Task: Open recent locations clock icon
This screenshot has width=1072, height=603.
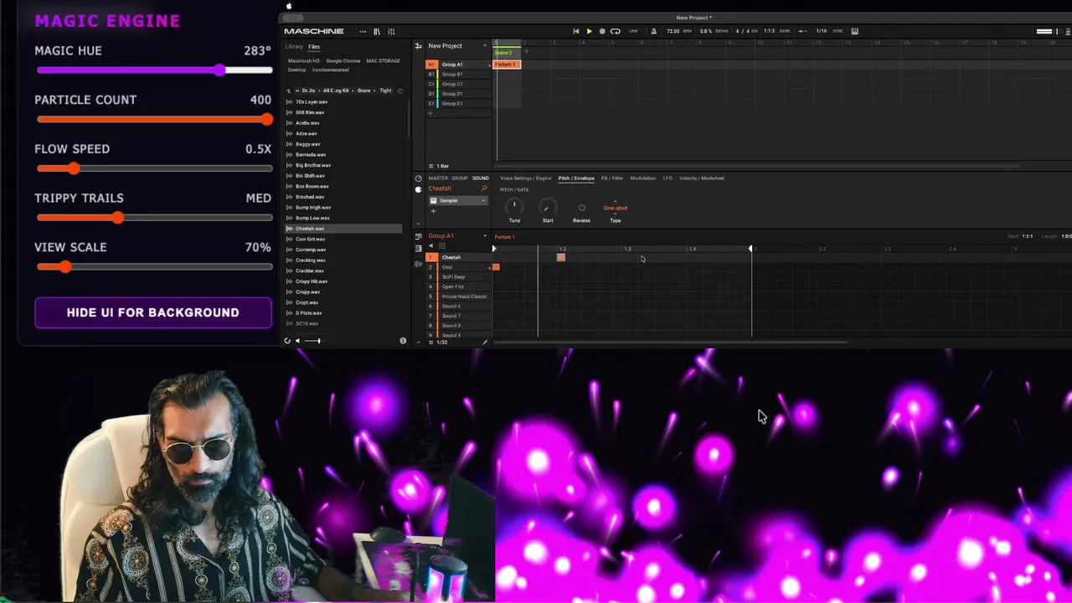Action: (x=399, y=90)
